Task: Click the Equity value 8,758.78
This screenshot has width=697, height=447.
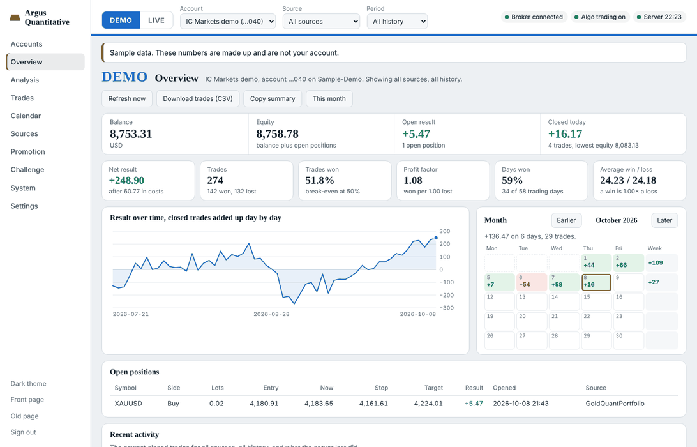Action: coord(278,134)
